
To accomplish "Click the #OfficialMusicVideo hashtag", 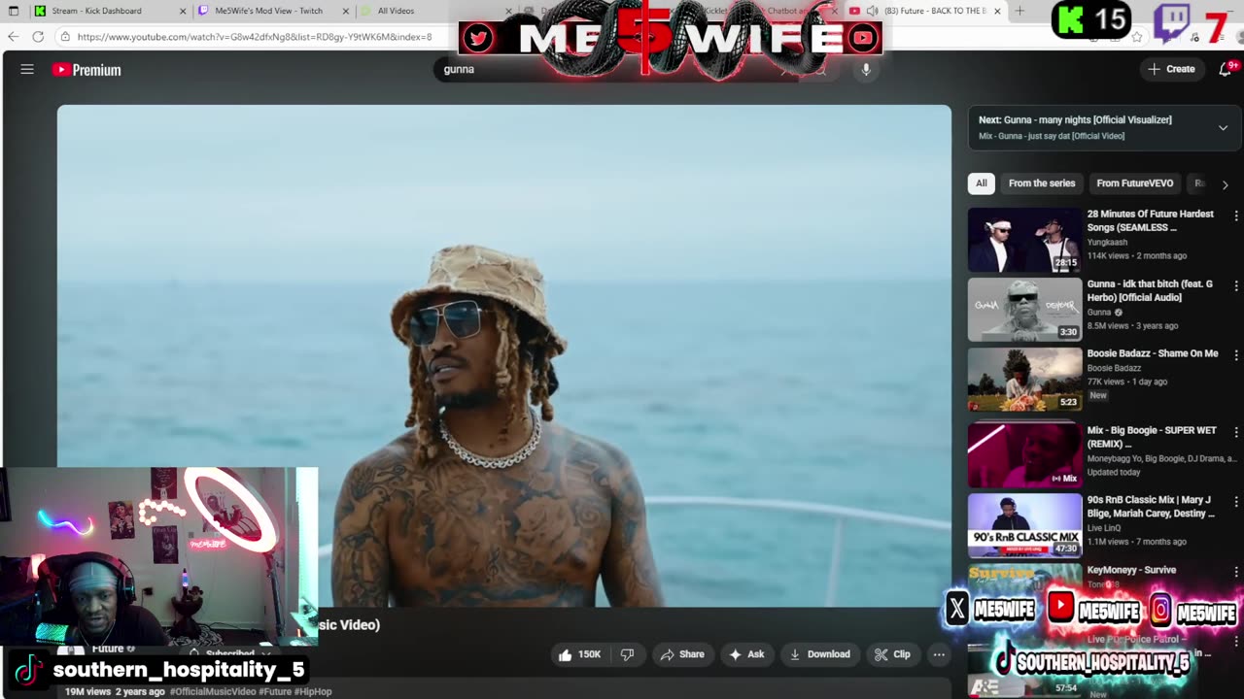I will pos(212,691).
